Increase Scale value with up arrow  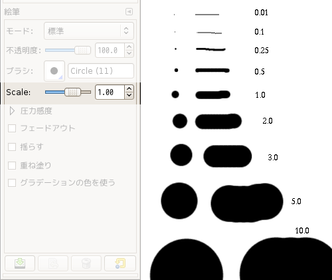pos(129,89)
